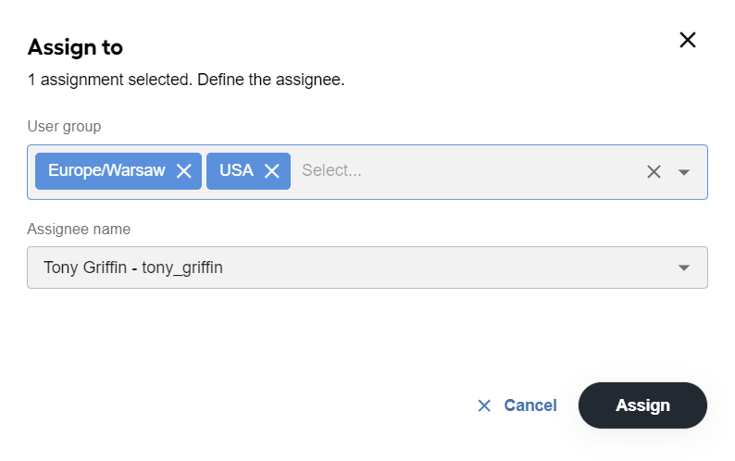The width and height of the screenshot is (735, 461).
Task: Click the Assign to heading
Action: (x=75, y=47)
